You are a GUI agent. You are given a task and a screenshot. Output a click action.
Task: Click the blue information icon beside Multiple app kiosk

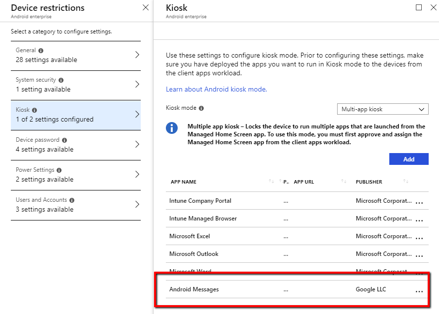172,128
